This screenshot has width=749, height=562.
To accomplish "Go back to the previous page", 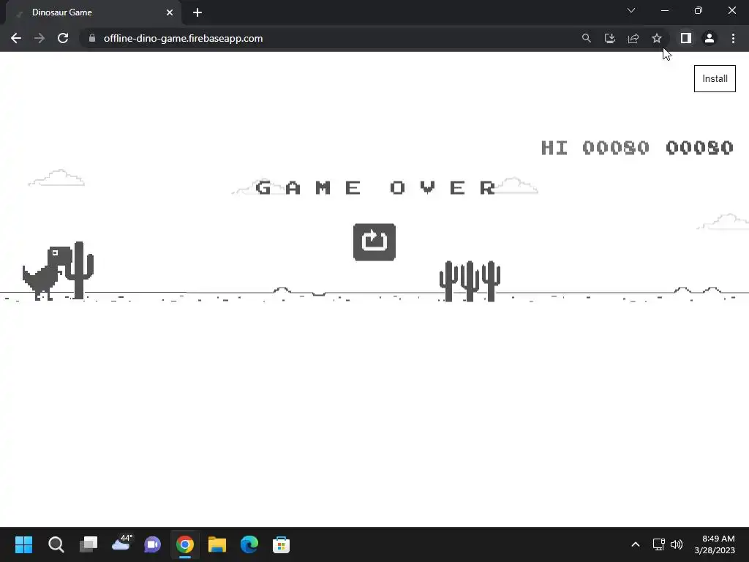I will (x=16, y=38).
